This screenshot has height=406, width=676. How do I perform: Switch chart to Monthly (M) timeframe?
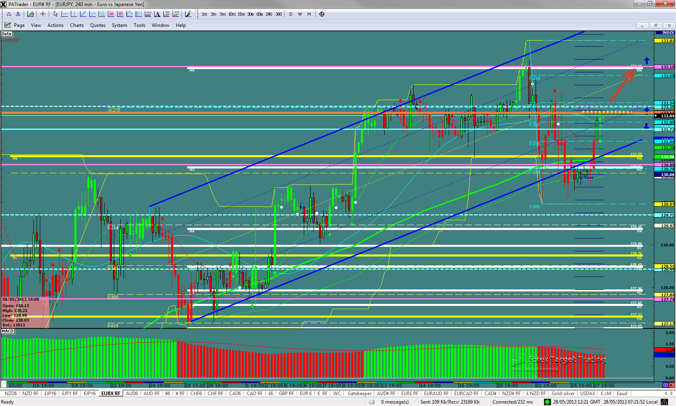tap(309, 14)
